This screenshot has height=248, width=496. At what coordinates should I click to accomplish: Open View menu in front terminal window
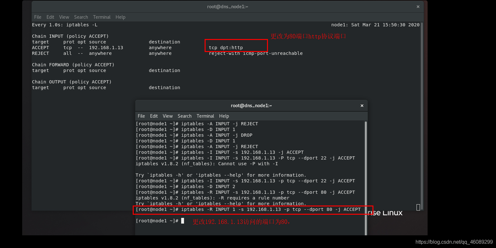click(x=168, y=116)
